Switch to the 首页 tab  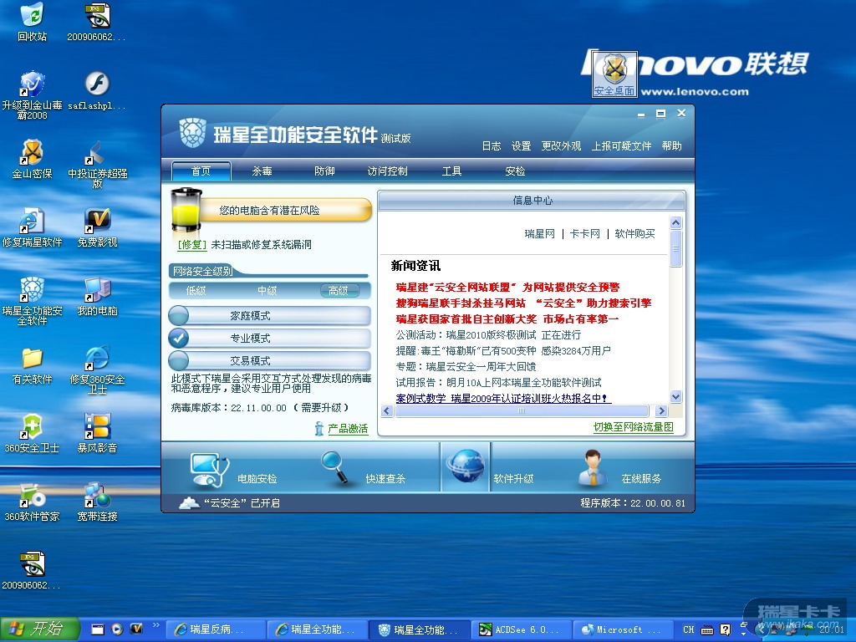(x=201, y=171)
